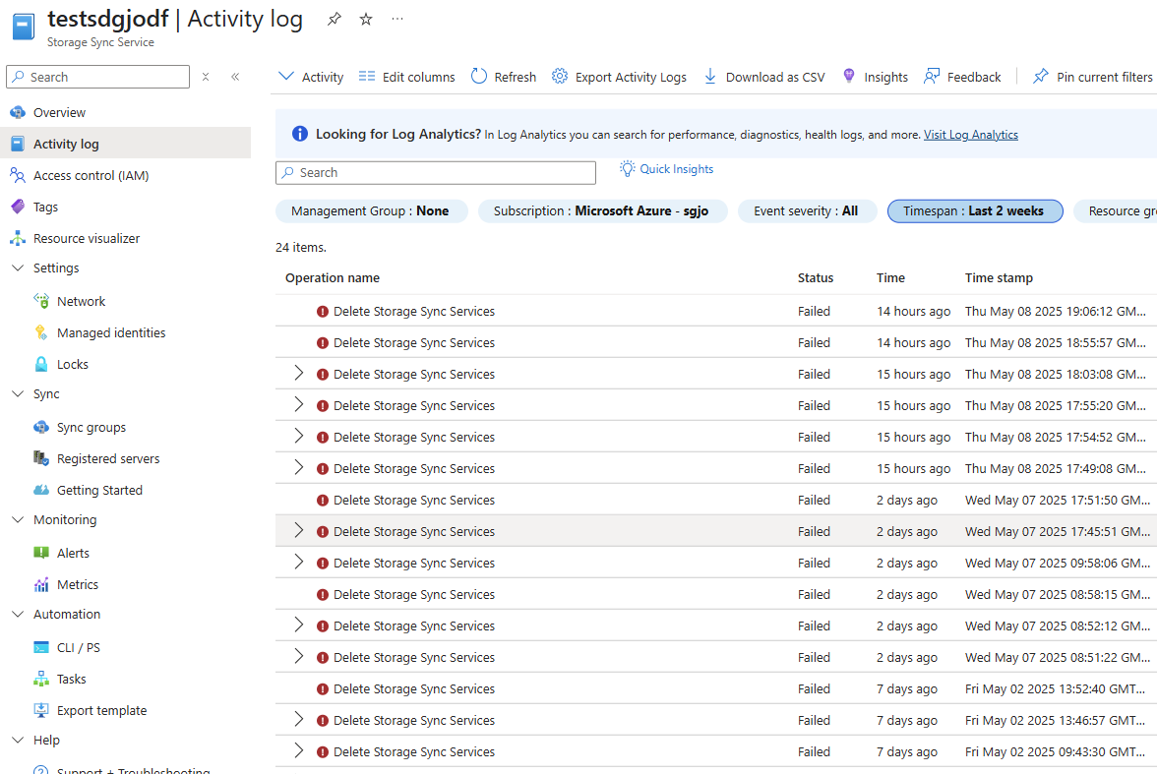
Task: Click the Quick Insights link
Action: [676, 169]
